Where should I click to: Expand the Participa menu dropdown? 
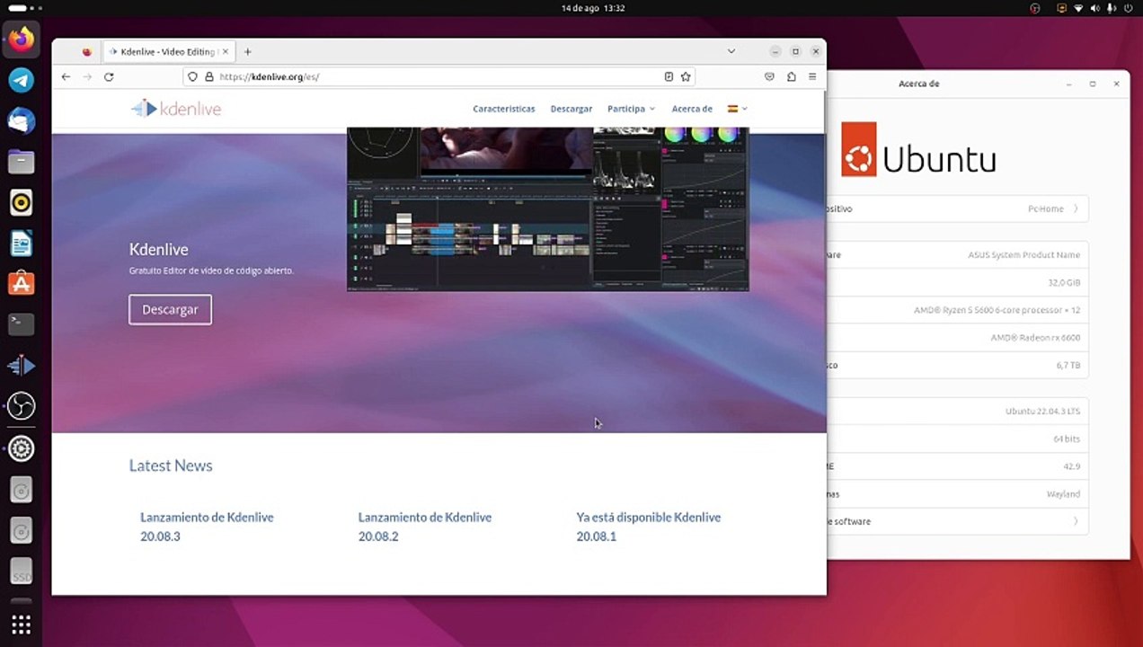pyautogui.click(x=631, y=109)
